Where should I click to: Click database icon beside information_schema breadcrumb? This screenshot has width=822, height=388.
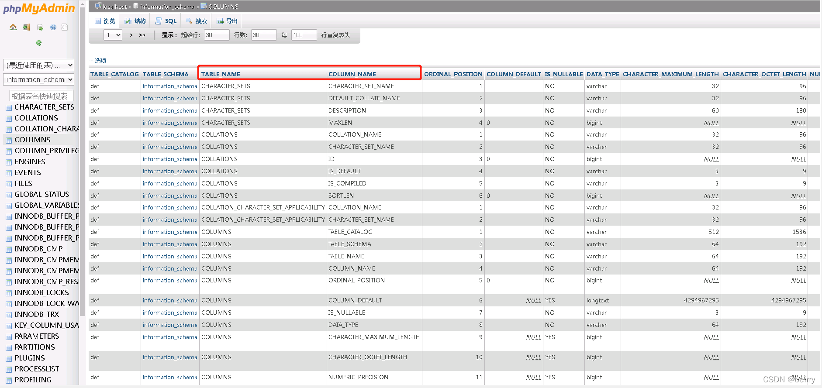[x=136, y=6]
